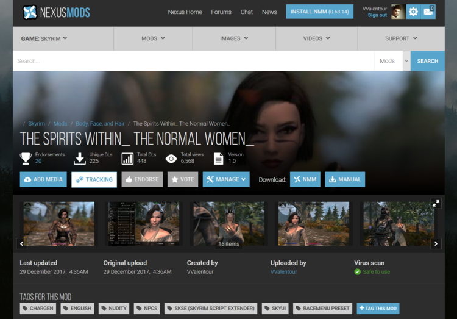Viewport: 457px width, 319px height.
Task: Click Add Media button
Action: click(43, 179)
